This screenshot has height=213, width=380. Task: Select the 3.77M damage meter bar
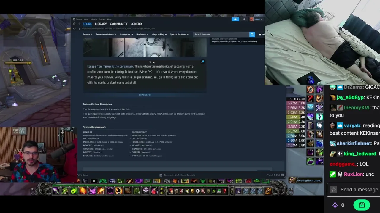point(296,103)
